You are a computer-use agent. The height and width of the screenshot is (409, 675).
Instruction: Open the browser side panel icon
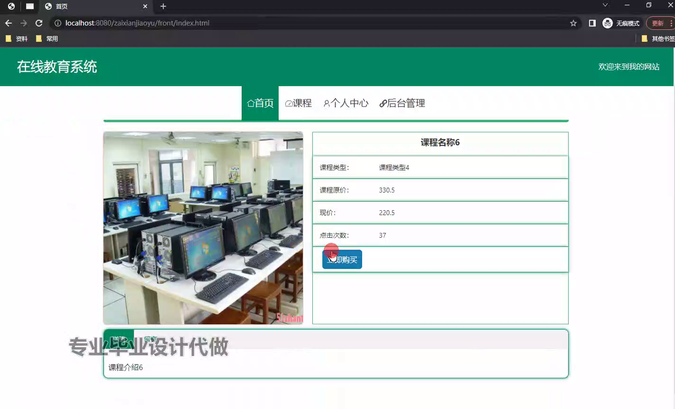click(592, 23)
